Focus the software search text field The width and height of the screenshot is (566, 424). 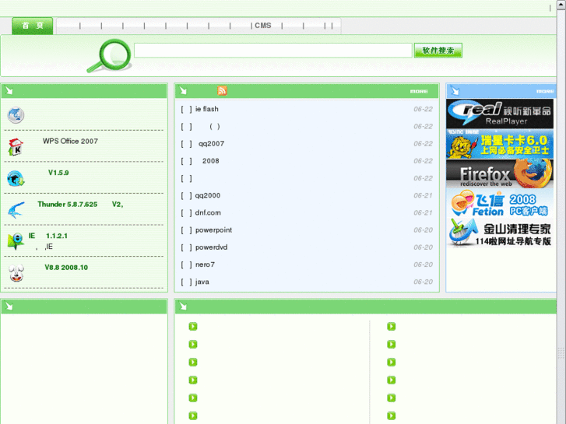[272, 51]
